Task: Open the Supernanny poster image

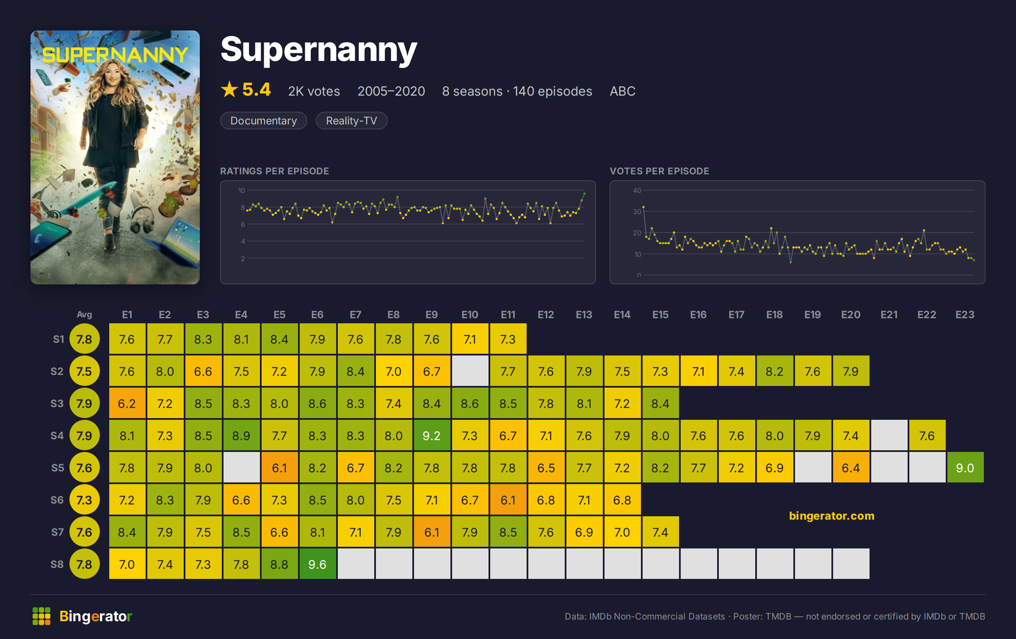Action: 115,157
